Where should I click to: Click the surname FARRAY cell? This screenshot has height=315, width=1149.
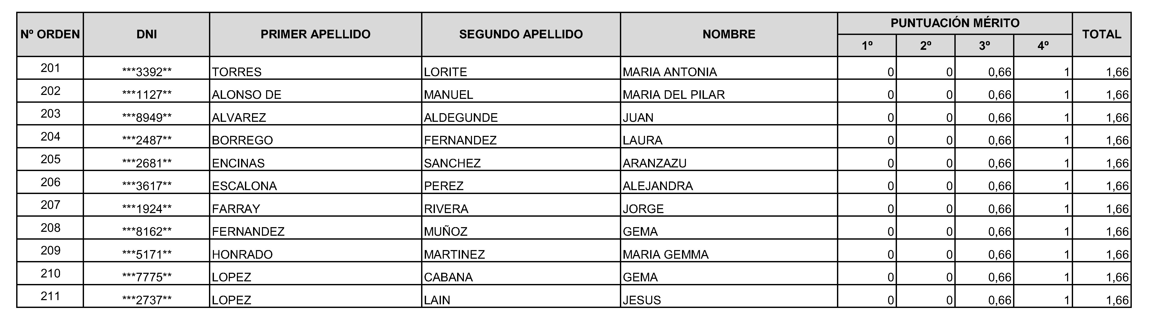(236, 209)
